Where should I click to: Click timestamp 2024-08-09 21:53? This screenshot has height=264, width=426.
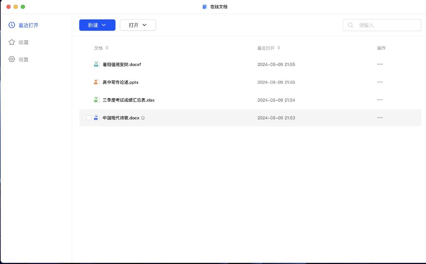tap(276, 118)
